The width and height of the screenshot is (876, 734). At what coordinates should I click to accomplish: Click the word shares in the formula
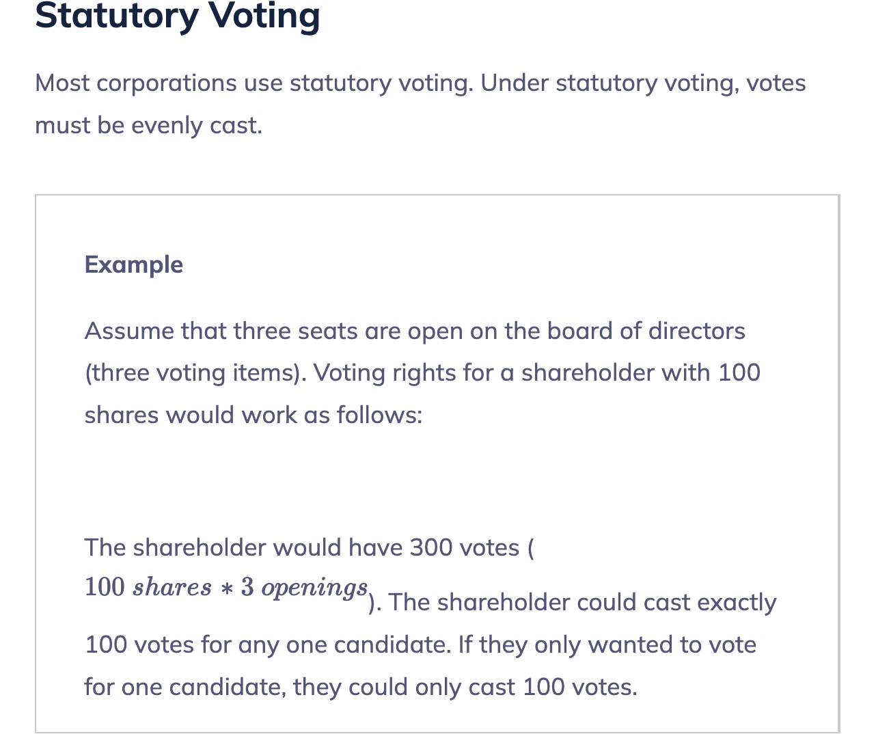pyautogui.click(x=172, y=588)
